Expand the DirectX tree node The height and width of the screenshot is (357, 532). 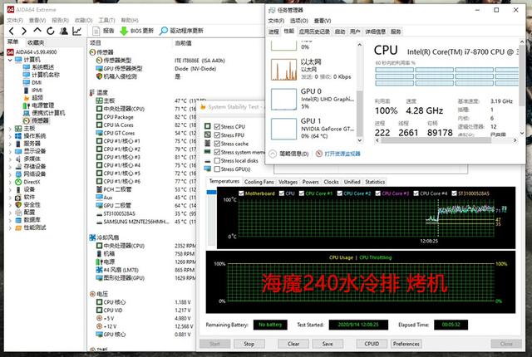tap(10, 182)
